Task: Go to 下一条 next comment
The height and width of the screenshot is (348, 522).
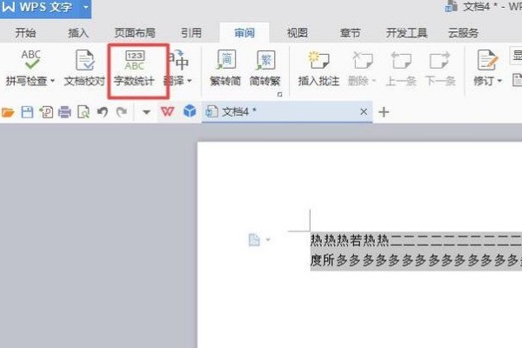Action: pyautogui.click(x=440, y=68)
